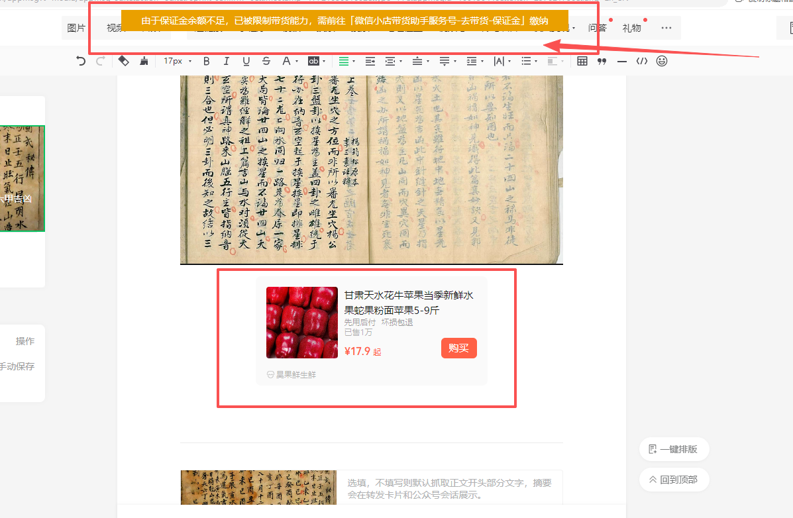
Task: Click the orange 保证金余额不足 notification banner
Action: [344, 21]
